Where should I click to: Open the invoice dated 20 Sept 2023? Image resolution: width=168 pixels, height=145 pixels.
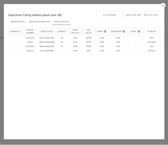pyautogui.click(x=30, y=42)
